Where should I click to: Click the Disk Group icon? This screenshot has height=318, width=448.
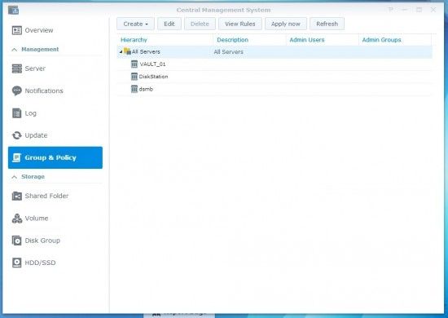coord(17,241)
